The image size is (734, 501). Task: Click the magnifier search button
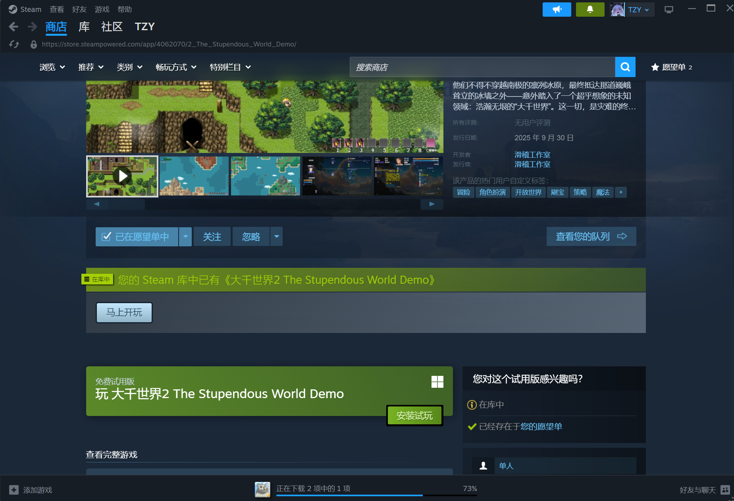coord(625,67)
